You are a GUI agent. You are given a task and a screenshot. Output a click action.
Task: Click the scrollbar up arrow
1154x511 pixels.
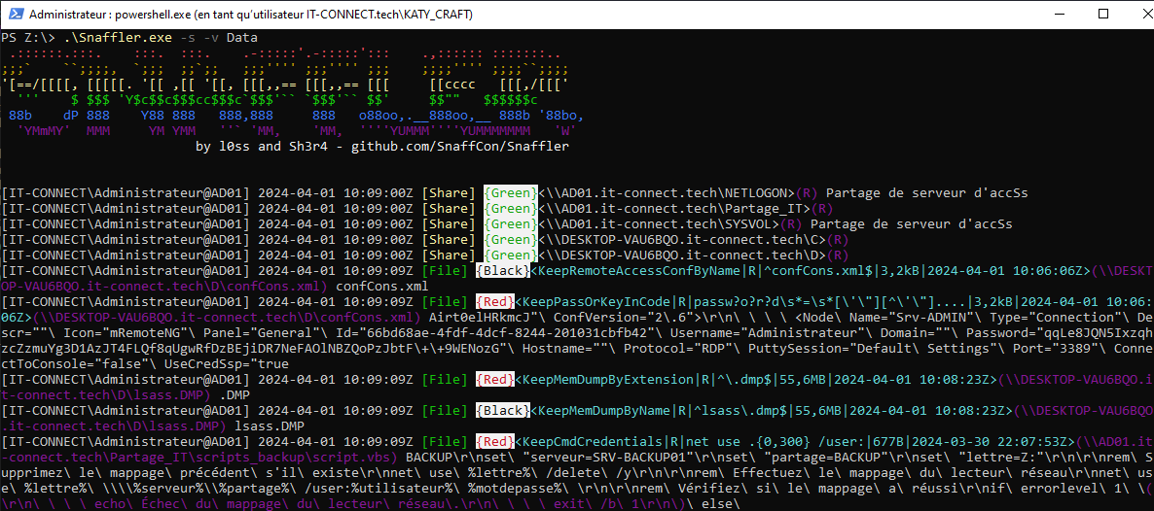(1145, 37)
